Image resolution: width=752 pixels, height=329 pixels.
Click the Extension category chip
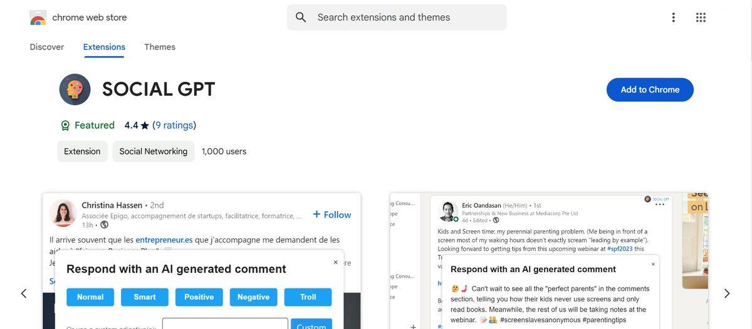point(82,151)
